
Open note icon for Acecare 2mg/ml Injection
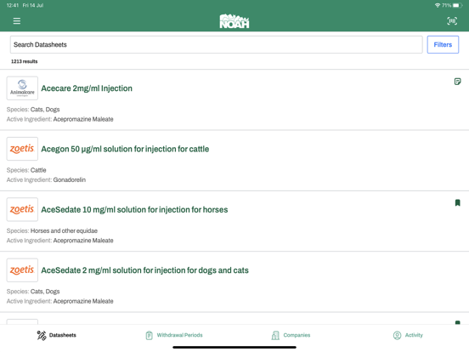pos(457,82)
